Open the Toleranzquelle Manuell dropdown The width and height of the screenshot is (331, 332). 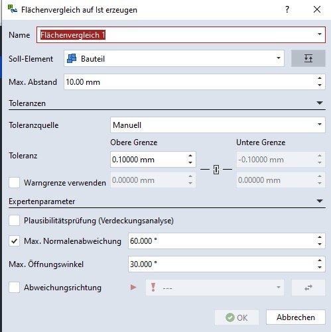pos(218,125)
